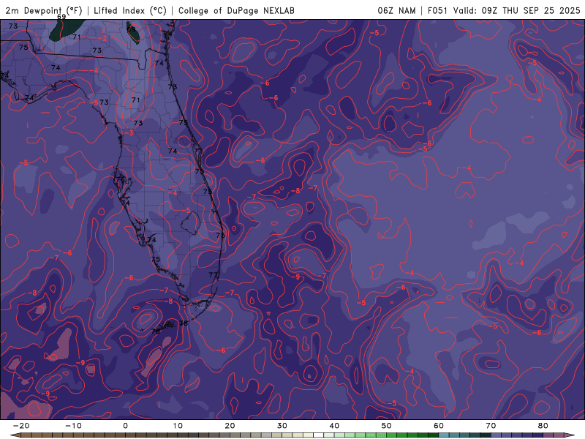Click the '30' color bar label

pyautogui.click(x=282, y=426)
